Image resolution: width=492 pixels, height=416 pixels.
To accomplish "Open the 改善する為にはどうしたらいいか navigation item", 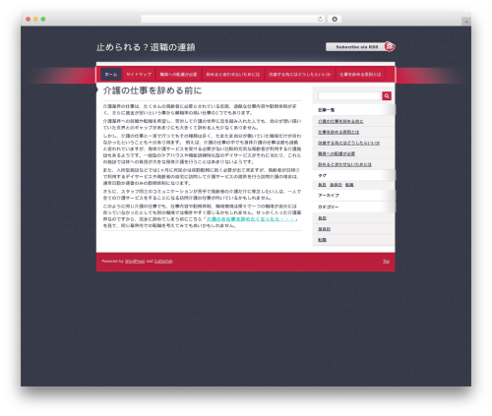I will tap(299, 75).
